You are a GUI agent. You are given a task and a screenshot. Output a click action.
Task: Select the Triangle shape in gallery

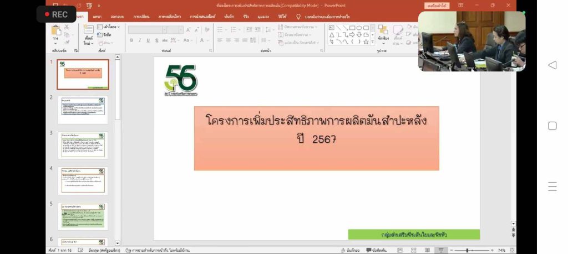point(332,35)
